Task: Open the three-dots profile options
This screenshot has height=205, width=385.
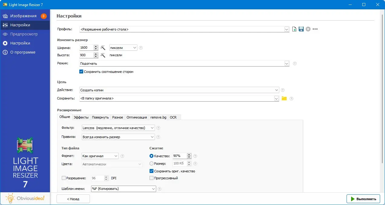Action: [315, 29]
